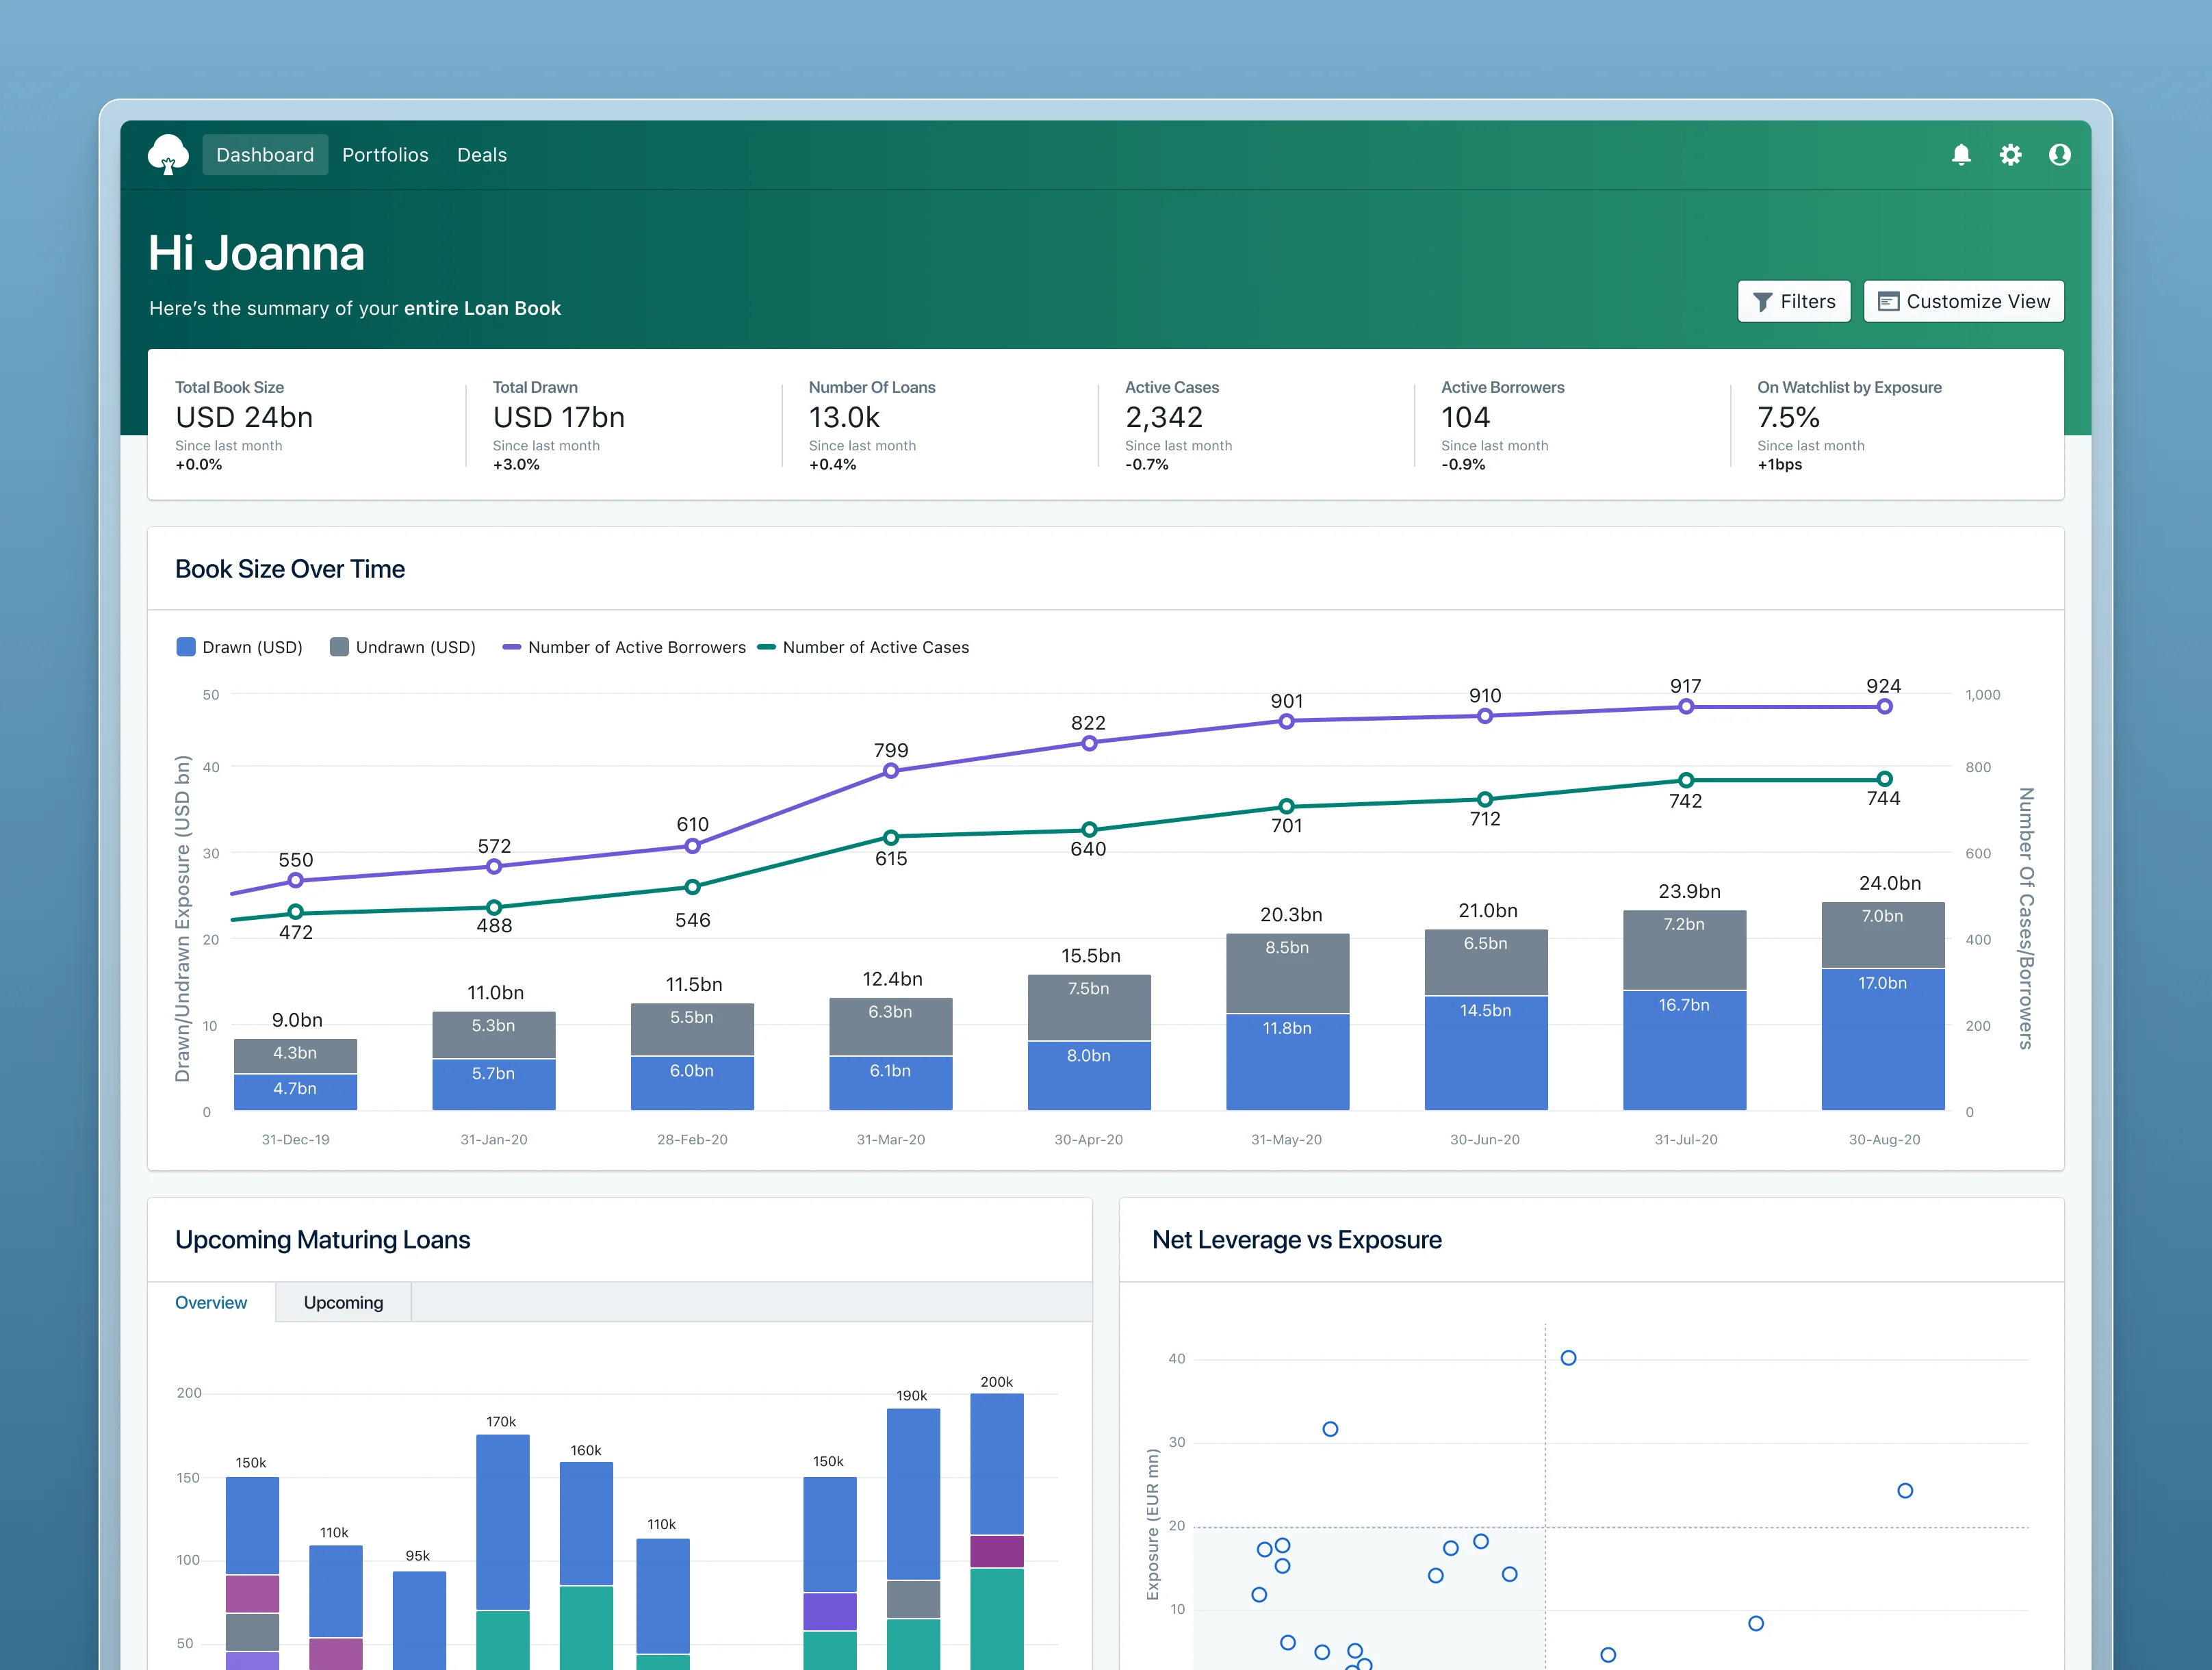Viewport: 2212px width, 1670px height.
Task: Open the user account icon
Action: coord(2060,154)
